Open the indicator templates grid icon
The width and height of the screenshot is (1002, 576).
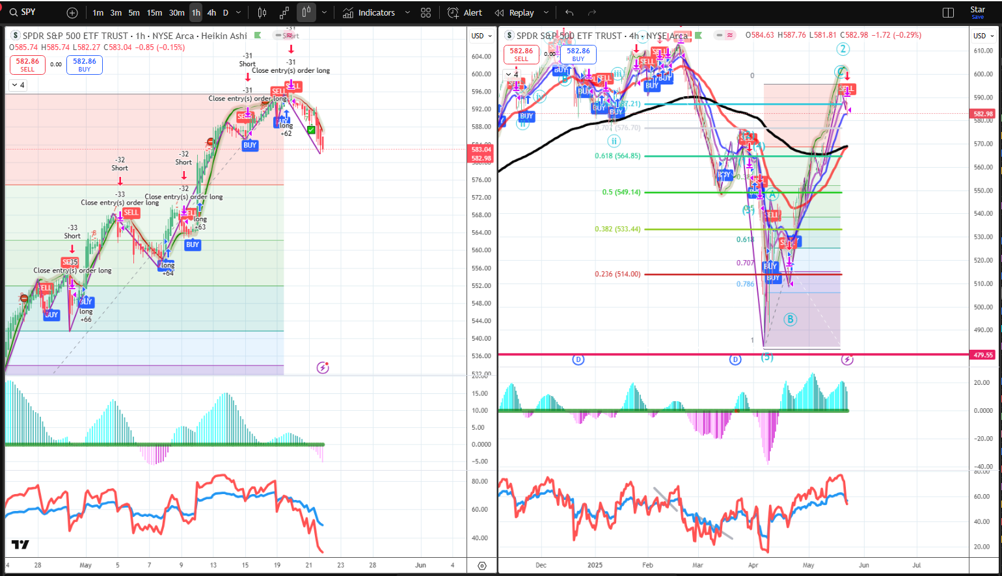pyautogui.click(x=426, y=12)
